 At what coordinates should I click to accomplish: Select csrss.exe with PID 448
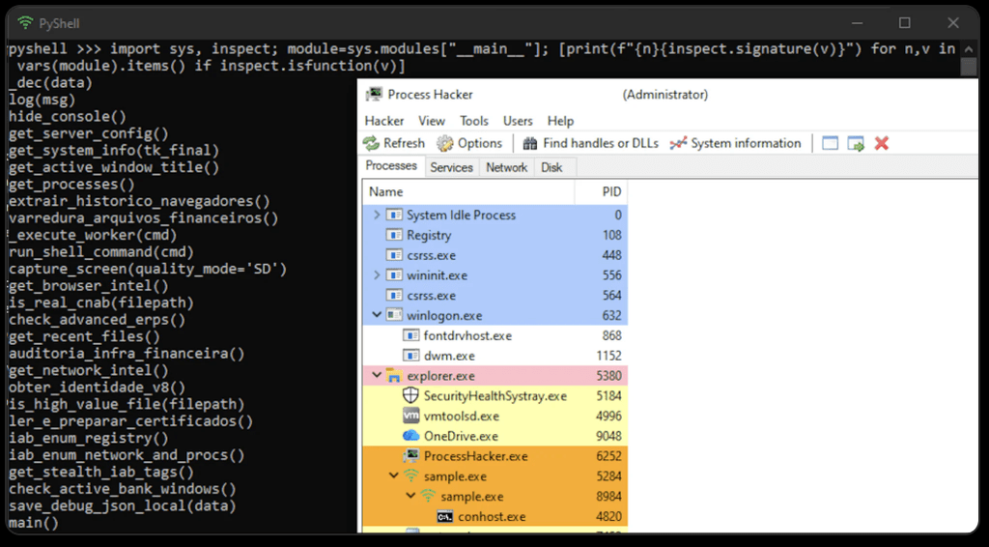495,255
